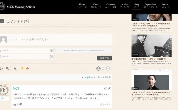The height and width of the screenshot is (110, 178).
Task: Click the comment timestamp 1時間前
Action: point(105,105)
